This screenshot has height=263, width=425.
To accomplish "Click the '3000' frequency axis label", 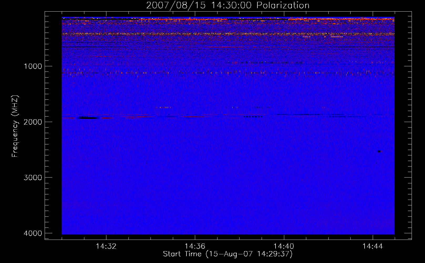I will [x=33, y=178].
